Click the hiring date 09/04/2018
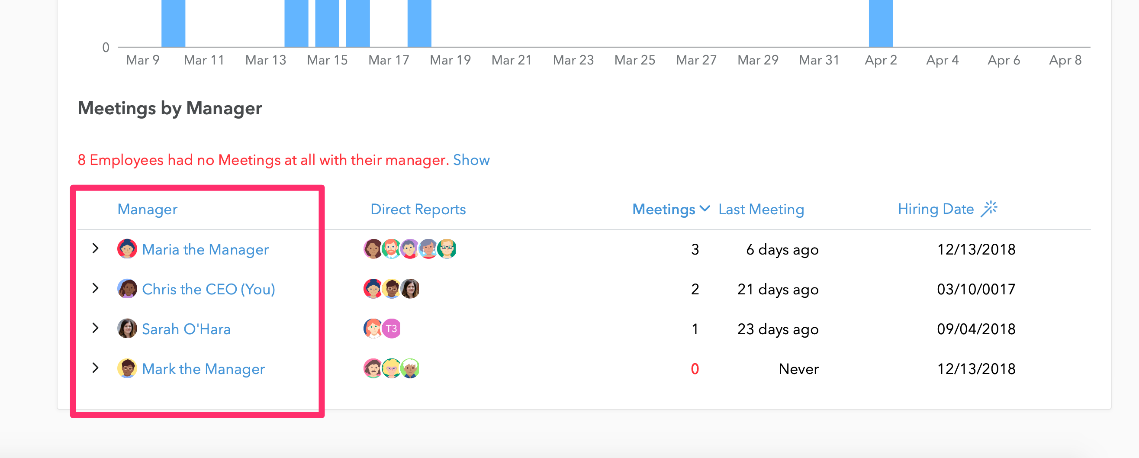Viewport: 1139px width, 458px height. (976, 329)
